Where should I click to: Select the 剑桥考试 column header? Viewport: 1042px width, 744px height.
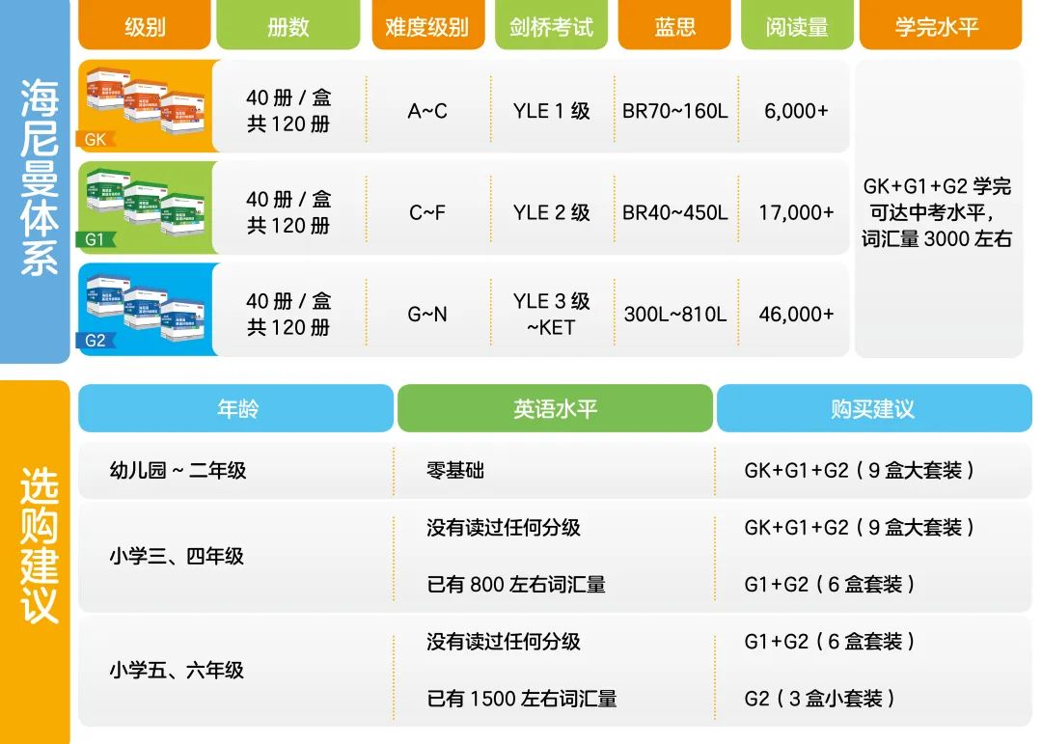551,26
